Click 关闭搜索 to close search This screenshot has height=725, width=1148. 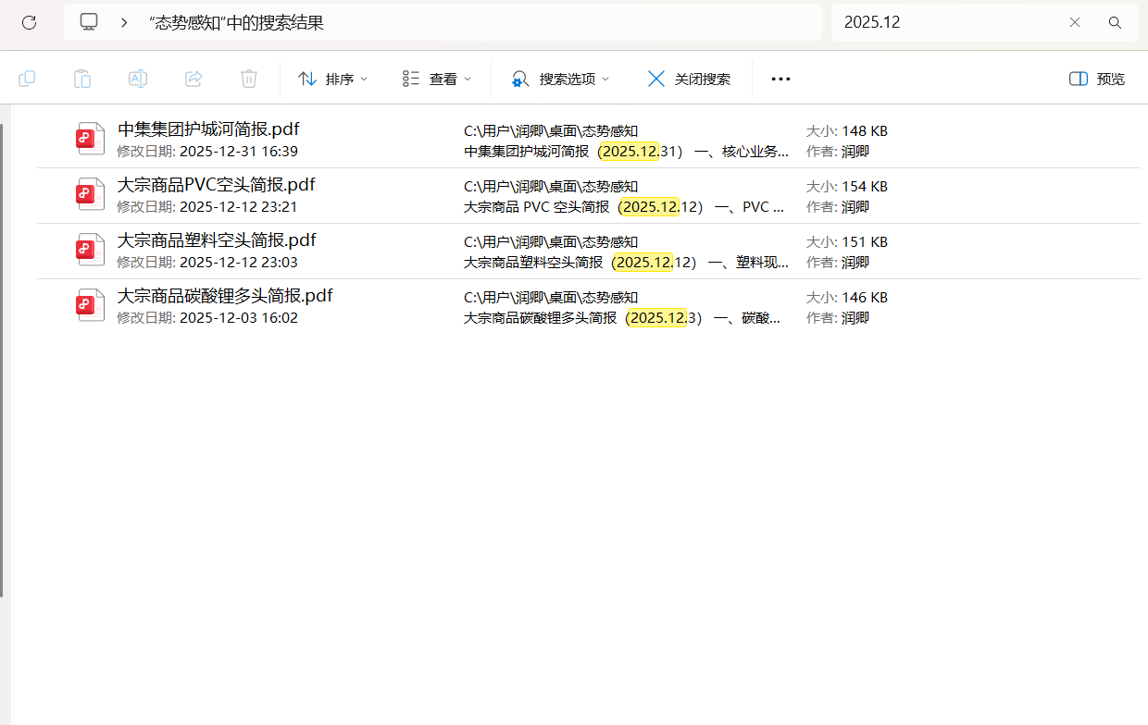click(689, 79)
